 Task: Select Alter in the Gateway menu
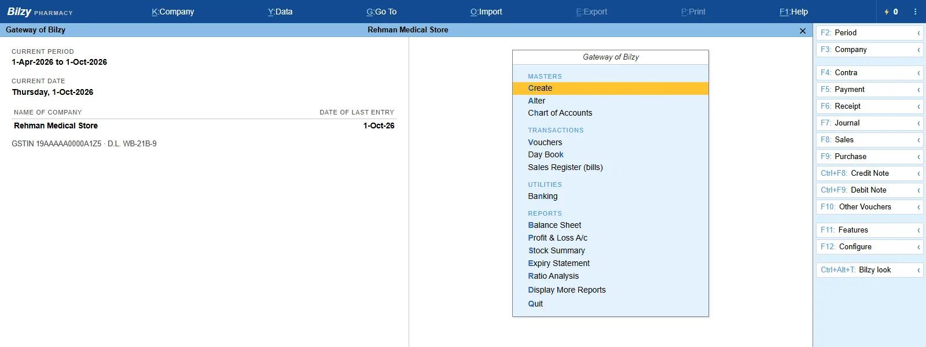(x=611, y=101)
